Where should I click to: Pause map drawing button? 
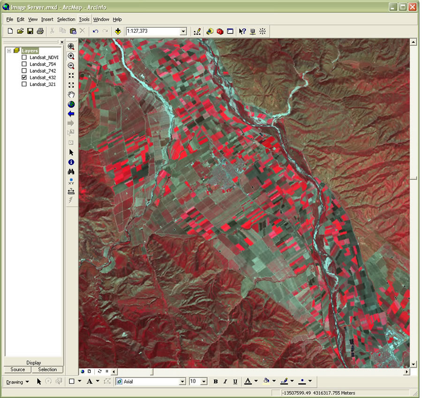(x=107, y=371)
